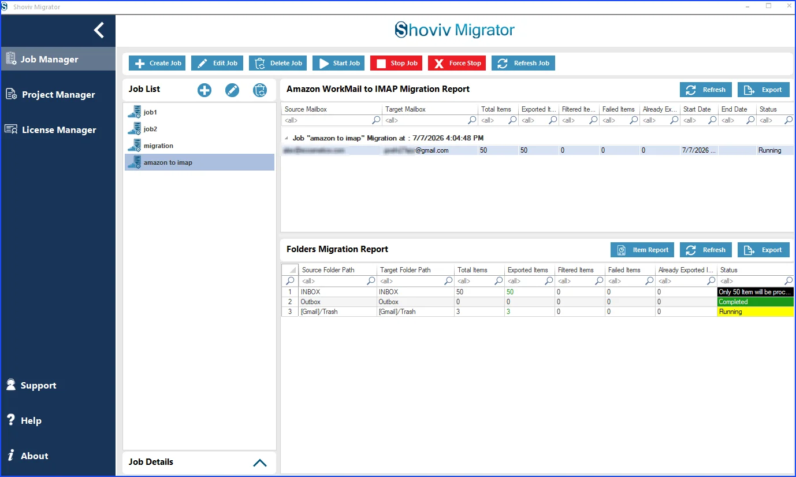Click the Refresh Job button

click(523, 63)
